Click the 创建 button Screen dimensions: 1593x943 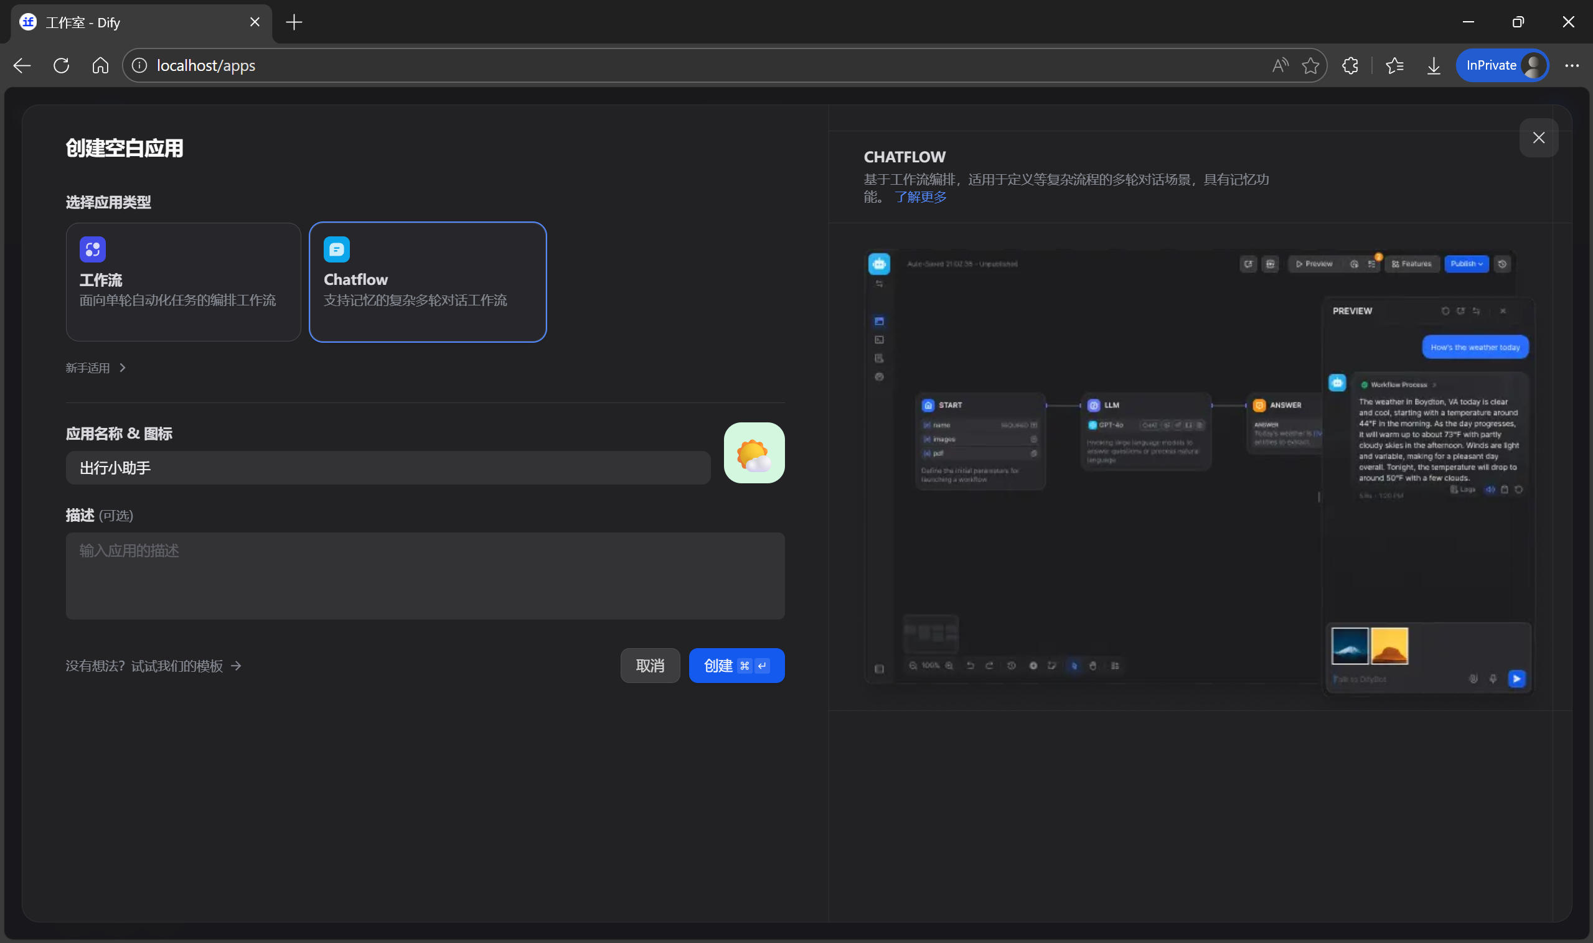point(736,666)
